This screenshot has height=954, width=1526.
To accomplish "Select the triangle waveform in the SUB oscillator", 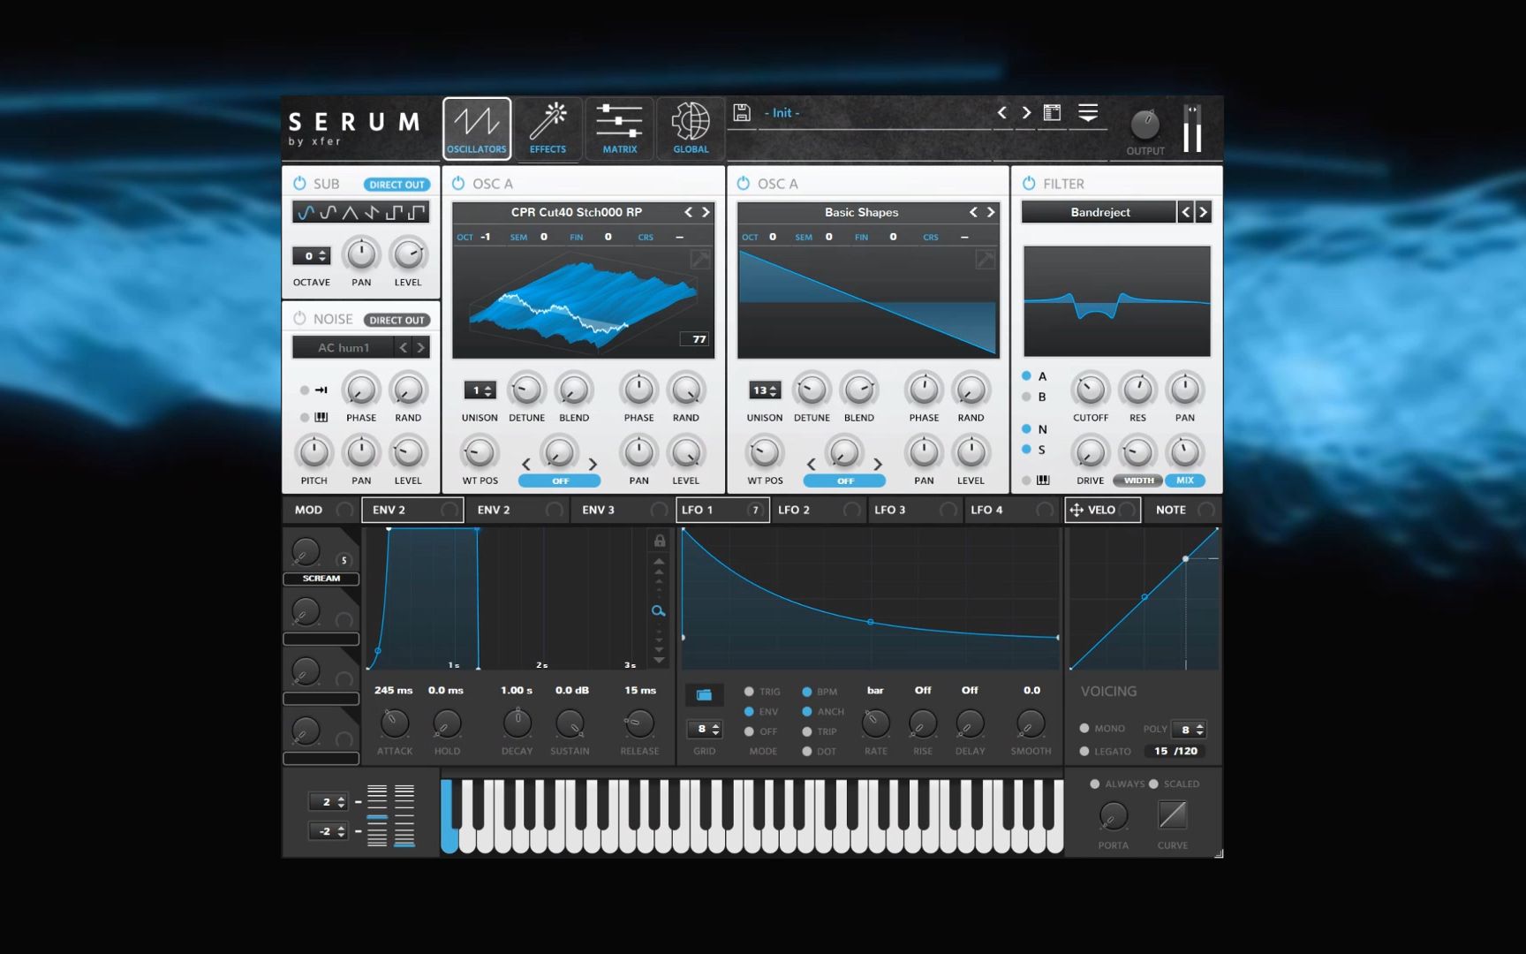I will [351, 212].
